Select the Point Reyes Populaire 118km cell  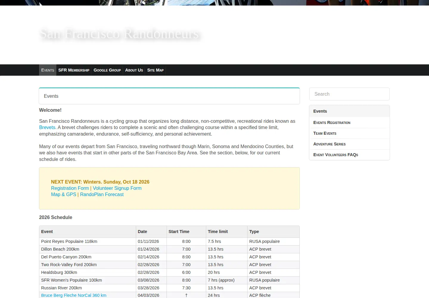point(88,241)
